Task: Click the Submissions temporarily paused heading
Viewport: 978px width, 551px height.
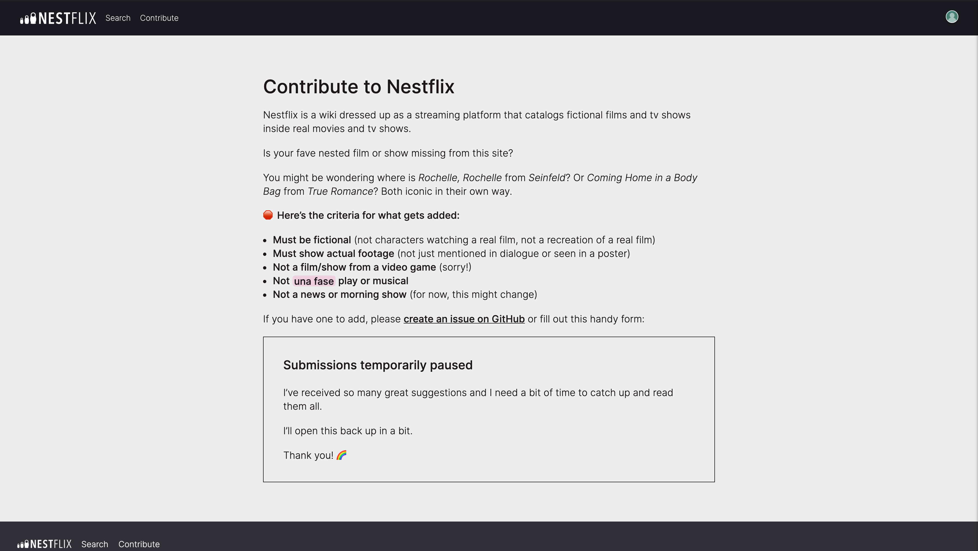Action: 378,365
